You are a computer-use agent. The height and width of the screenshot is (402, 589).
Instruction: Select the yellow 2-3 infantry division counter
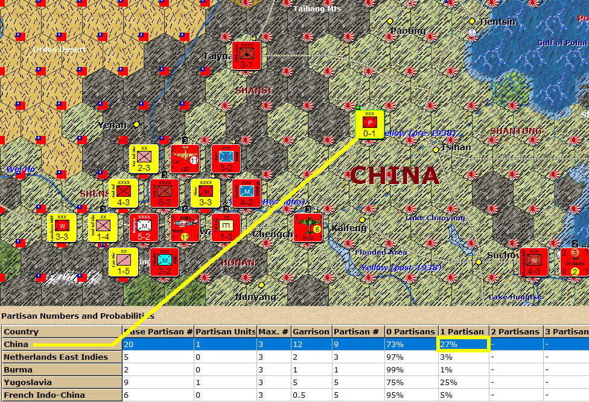pos(144,159)
